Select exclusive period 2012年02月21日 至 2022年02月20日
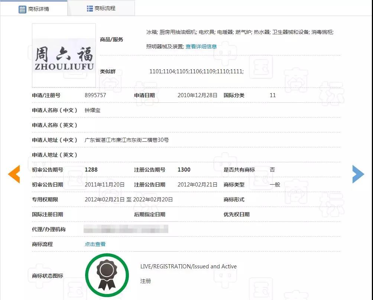The width and height of the screenshot is (373, 300). [x=129, y=200]
